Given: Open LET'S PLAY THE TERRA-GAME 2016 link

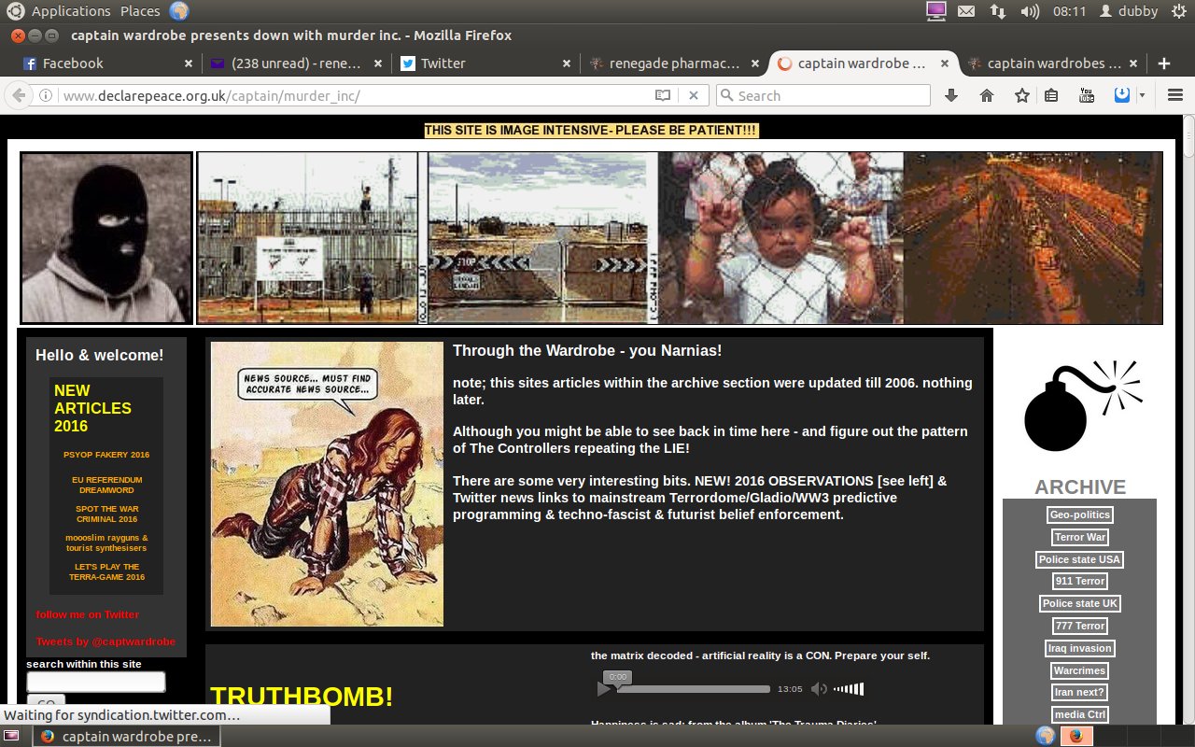Looking at the screenshot, I should coord(106,572).
